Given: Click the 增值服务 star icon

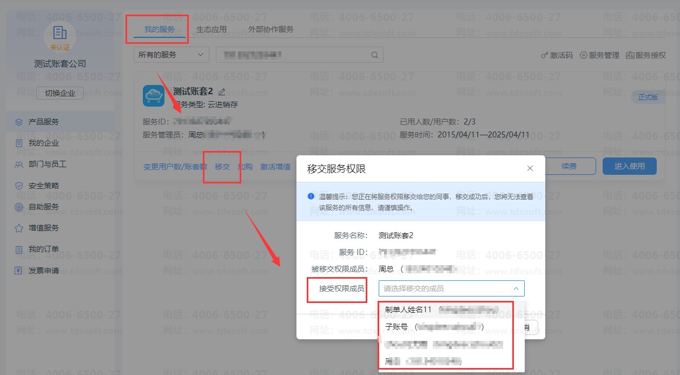Looking at the screenshot, I should tap(19, 228).
